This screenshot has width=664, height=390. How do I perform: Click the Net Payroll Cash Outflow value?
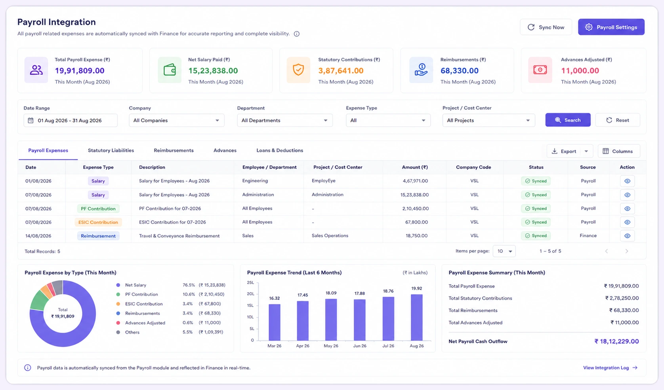click(x=616, y=341)
